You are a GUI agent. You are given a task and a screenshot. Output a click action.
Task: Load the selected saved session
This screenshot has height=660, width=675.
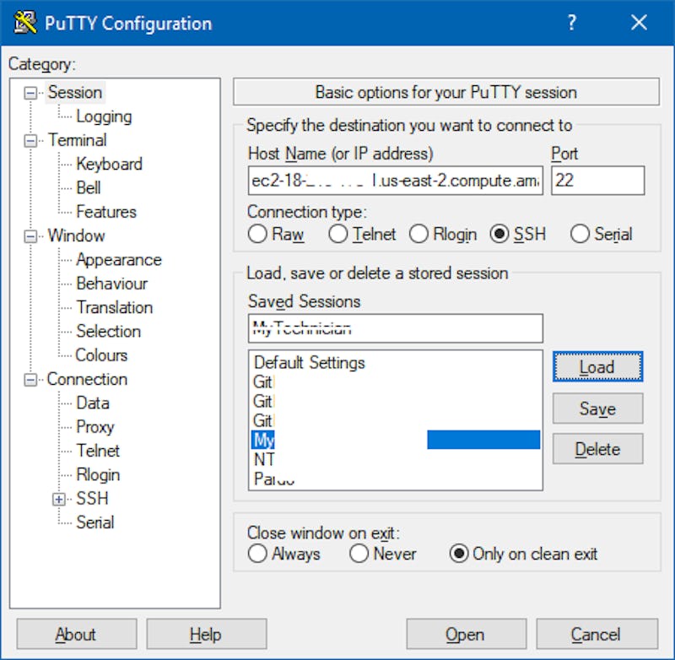click(x=597, y=367)
